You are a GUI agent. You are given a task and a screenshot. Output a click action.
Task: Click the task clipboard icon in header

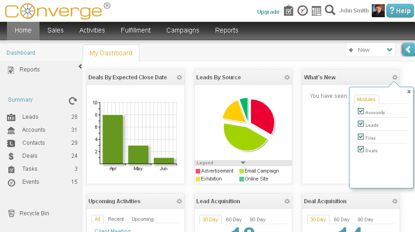pyautogui.click(x=289, y=11)
